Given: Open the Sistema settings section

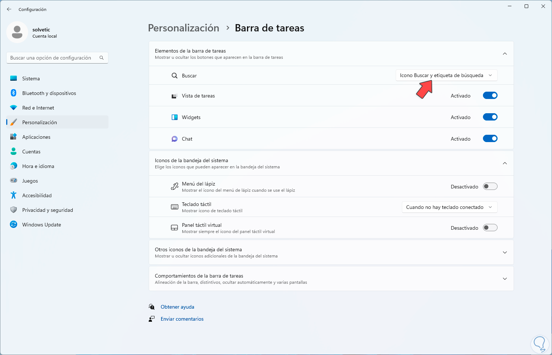Looking at the screenshot, I should coord(31,79).
